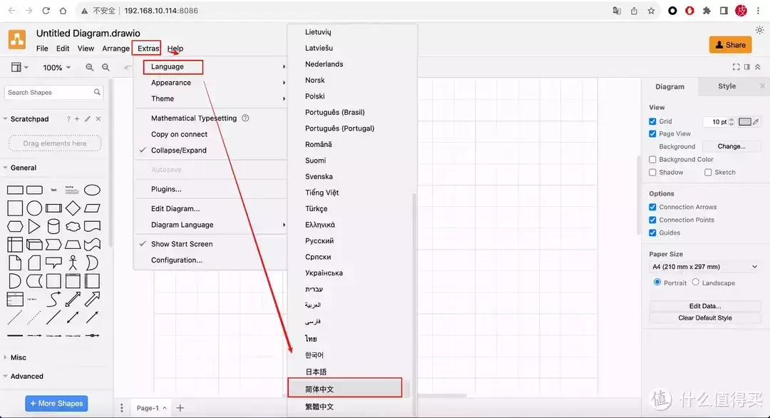
Task: Click the Mathematical Typesetting help icon
Action: tap(245, 118)
